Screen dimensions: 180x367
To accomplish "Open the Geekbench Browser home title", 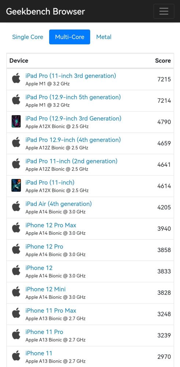I will 45,11.
